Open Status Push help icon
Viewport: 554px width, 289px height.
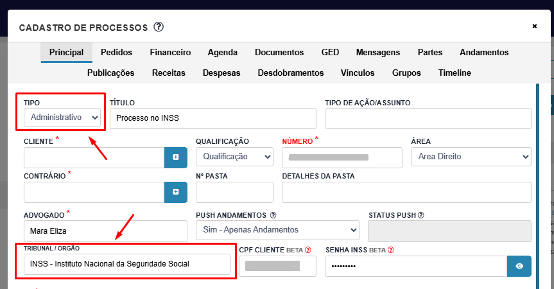click(x=421, y=215)
